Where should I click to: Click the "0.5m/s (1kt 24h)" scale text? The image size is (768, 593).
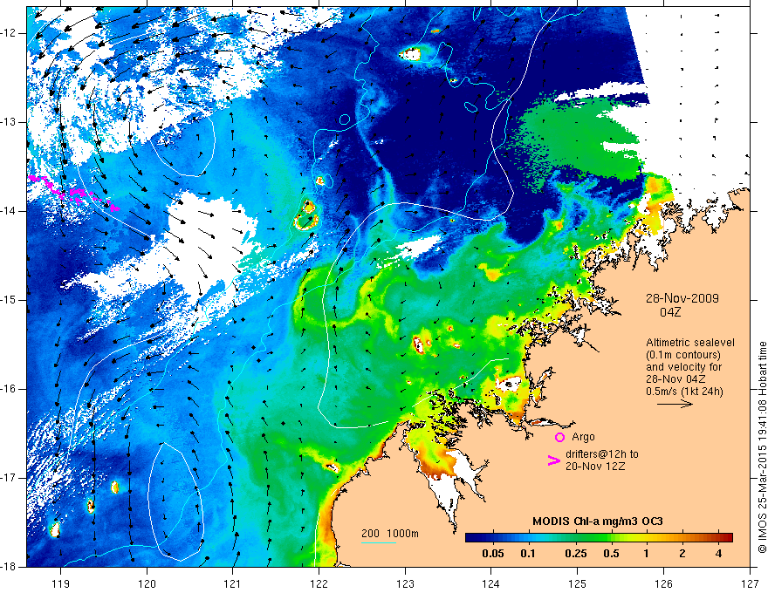click(684, 392)
